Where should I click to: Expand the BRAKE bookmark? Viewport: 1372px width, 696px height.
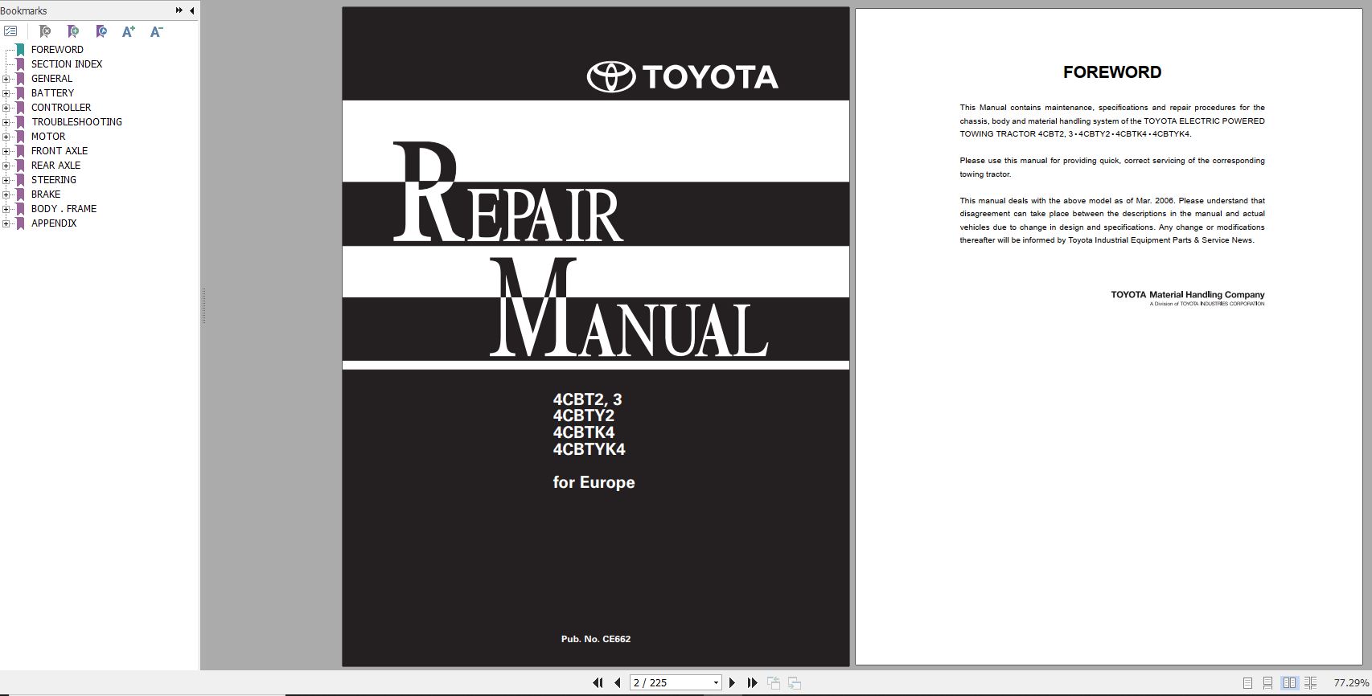(x=6, y=194)
